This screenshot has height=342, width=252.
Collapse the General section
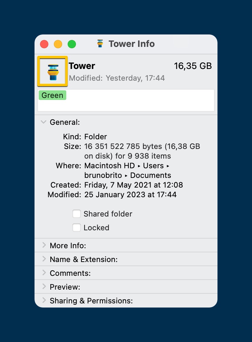point(43,122)
